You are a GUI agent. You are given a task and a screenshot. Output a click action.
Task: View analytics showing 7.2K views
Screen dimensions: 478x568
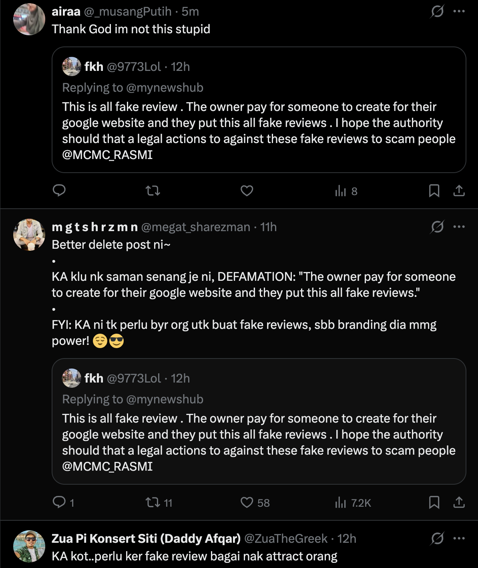353,503
